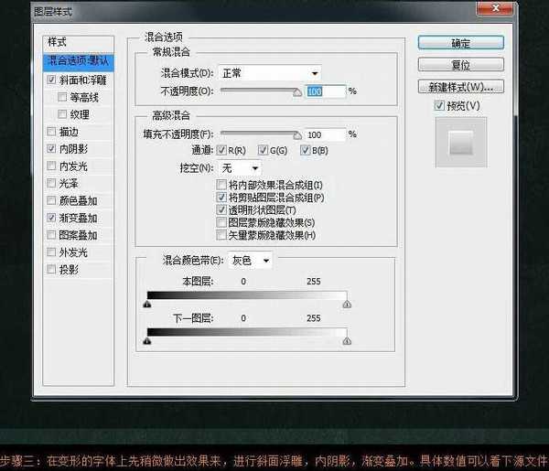549x471 pixels.
Task: Click the 填充不透明度 percentage input field
Action: point(326,134)
